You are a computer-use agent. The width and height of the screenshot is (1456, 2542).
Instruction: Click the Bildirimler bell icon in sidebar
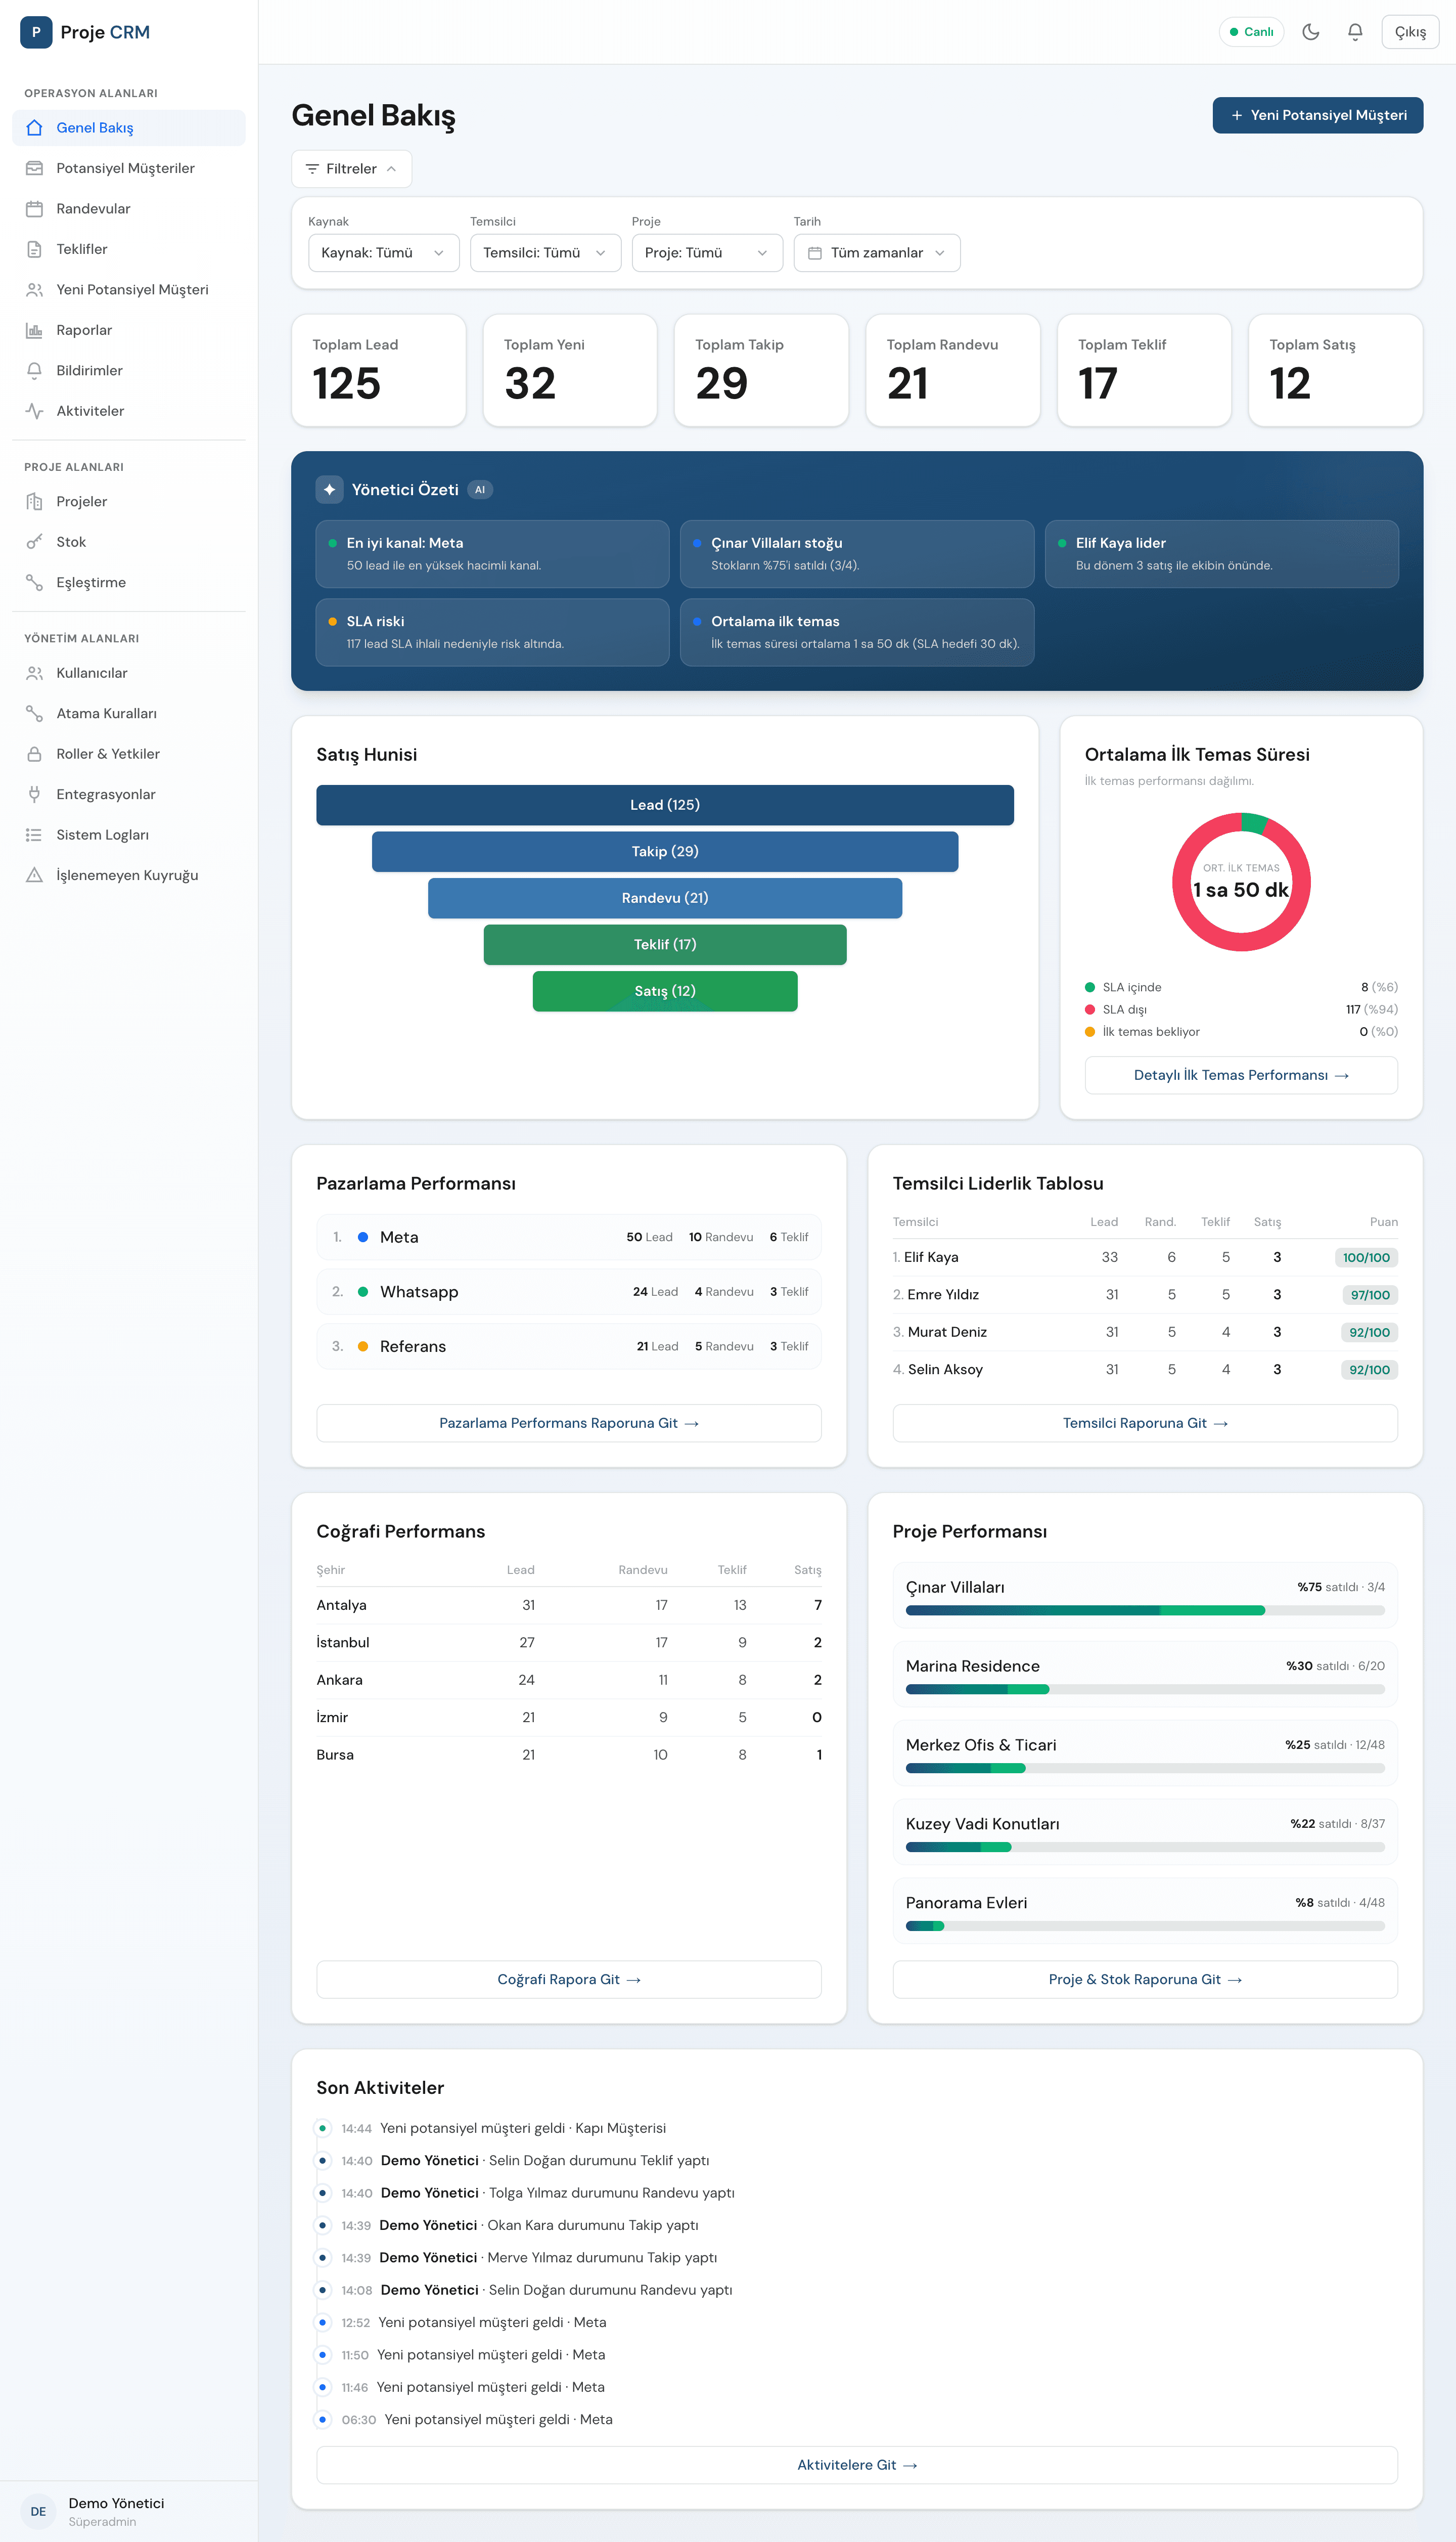(34, 370)
